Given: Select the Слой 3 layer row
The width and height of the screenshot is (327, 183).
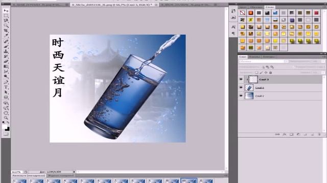Looking at the screenshot, I should pos(281,79).
